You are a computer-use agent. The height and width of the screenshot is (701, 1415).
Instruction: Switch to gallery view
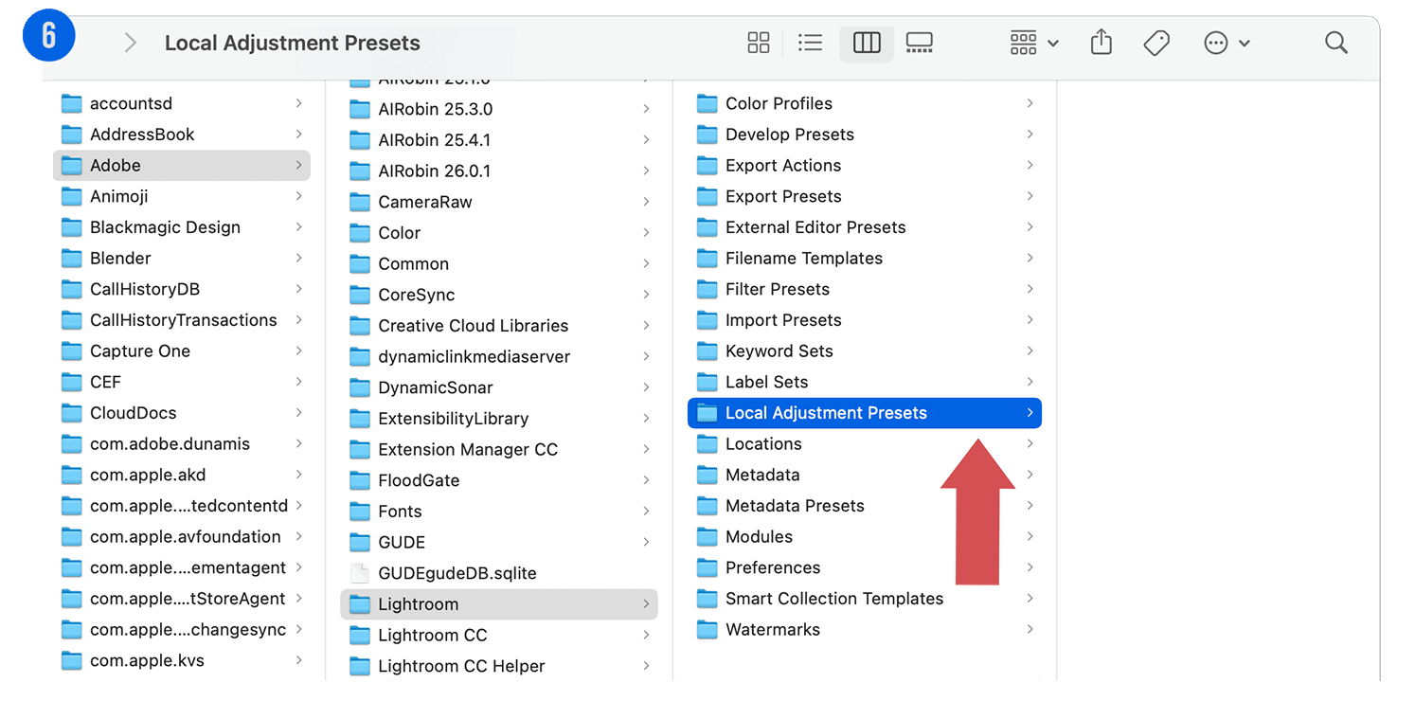point(920,43)
